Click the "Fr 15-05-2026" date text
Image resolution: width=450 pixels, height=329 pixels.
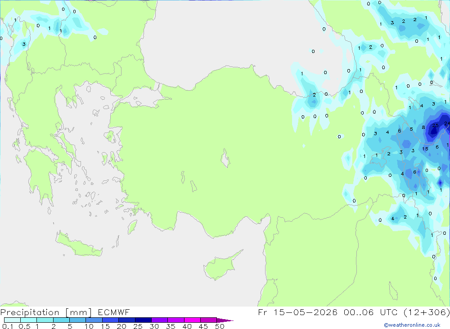297,312
